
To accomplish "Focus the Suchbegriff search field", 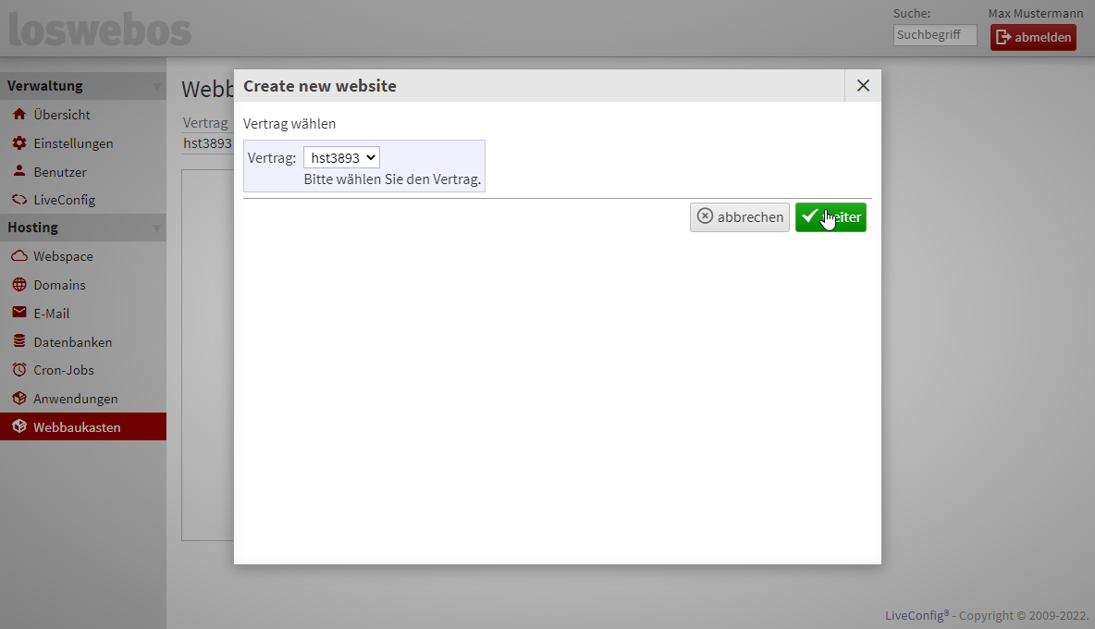I will pos(934,35).
